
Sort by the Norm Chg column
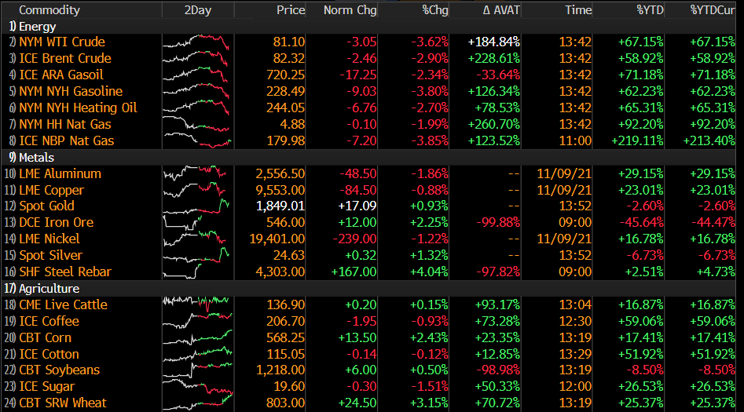350,10
